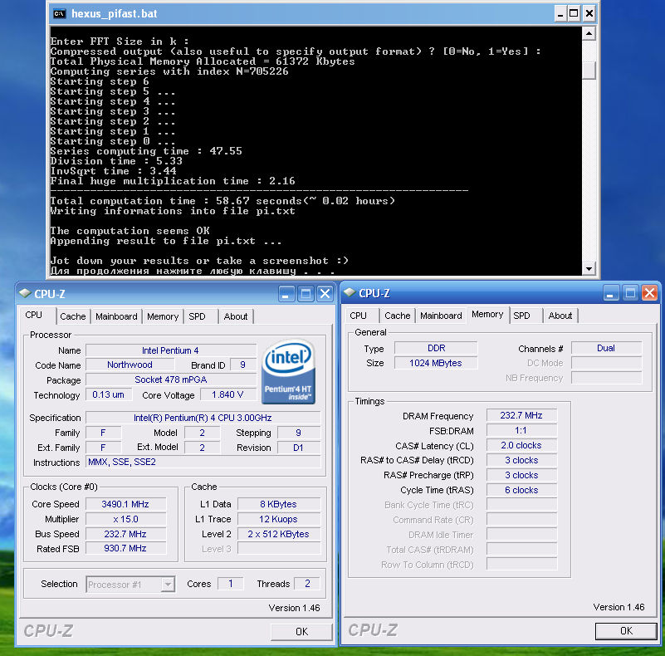Click the console scrollbar up arrow
This screenshot has width=665, height=656.
click(589, 33)
